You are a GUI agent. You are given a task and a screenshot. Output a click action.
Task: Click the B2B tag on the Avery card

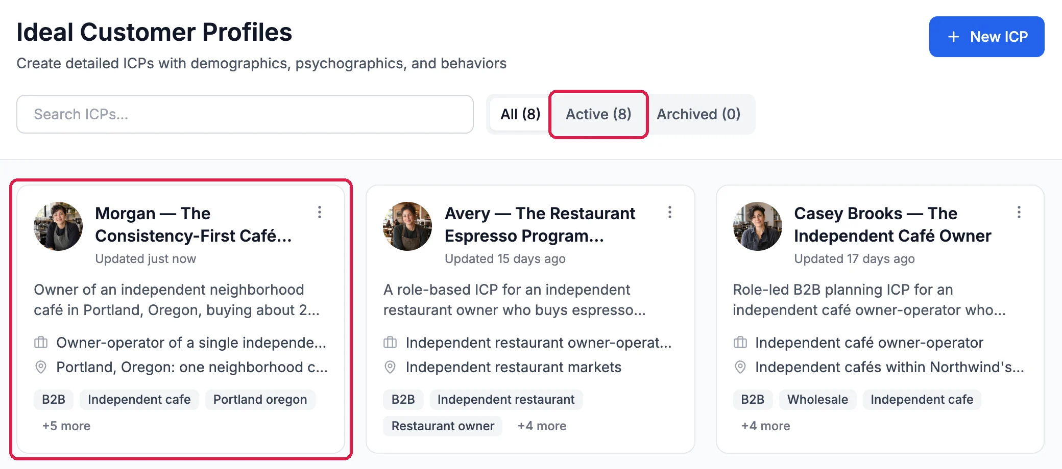tap(403, 400)
